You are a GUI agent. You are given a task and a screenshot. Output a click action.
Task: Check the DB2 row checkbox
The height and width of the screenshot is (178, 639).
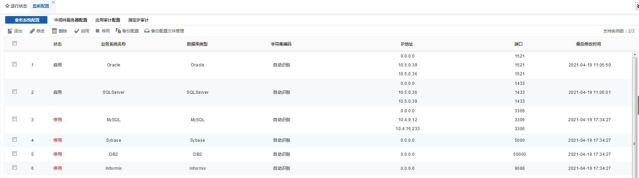click(14, 154)
